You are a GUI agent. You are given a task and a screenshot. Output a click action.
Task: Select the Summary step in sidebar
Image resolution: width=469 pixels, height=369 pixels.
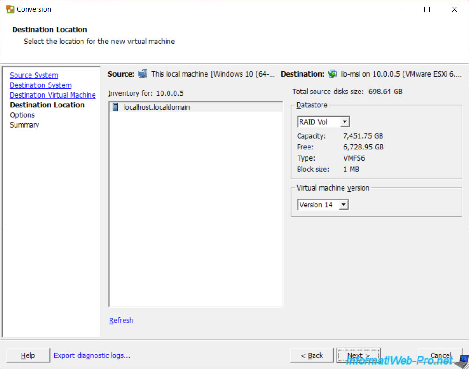click(x=24, y=125)
